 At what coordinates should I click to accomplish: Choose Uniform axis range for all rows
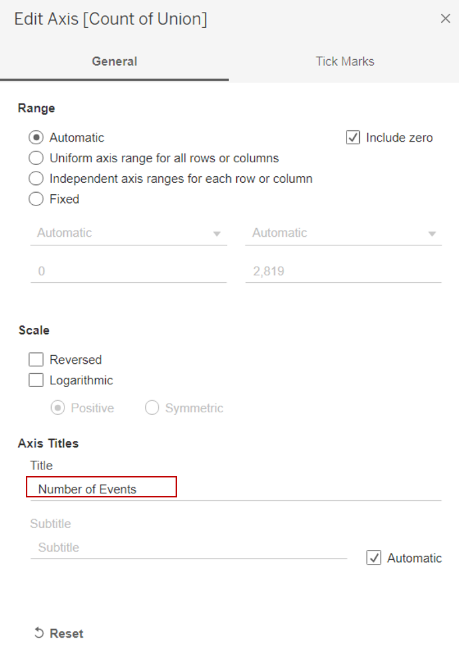click(x=36, y=158)
